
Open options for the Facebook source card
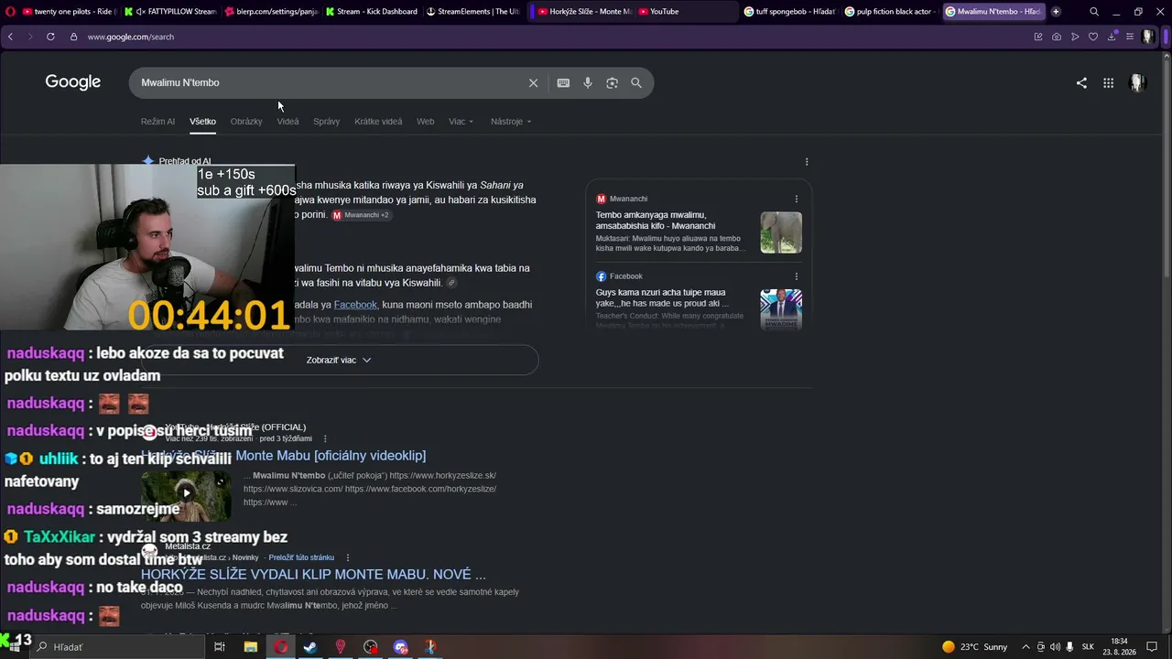point(797,276)
